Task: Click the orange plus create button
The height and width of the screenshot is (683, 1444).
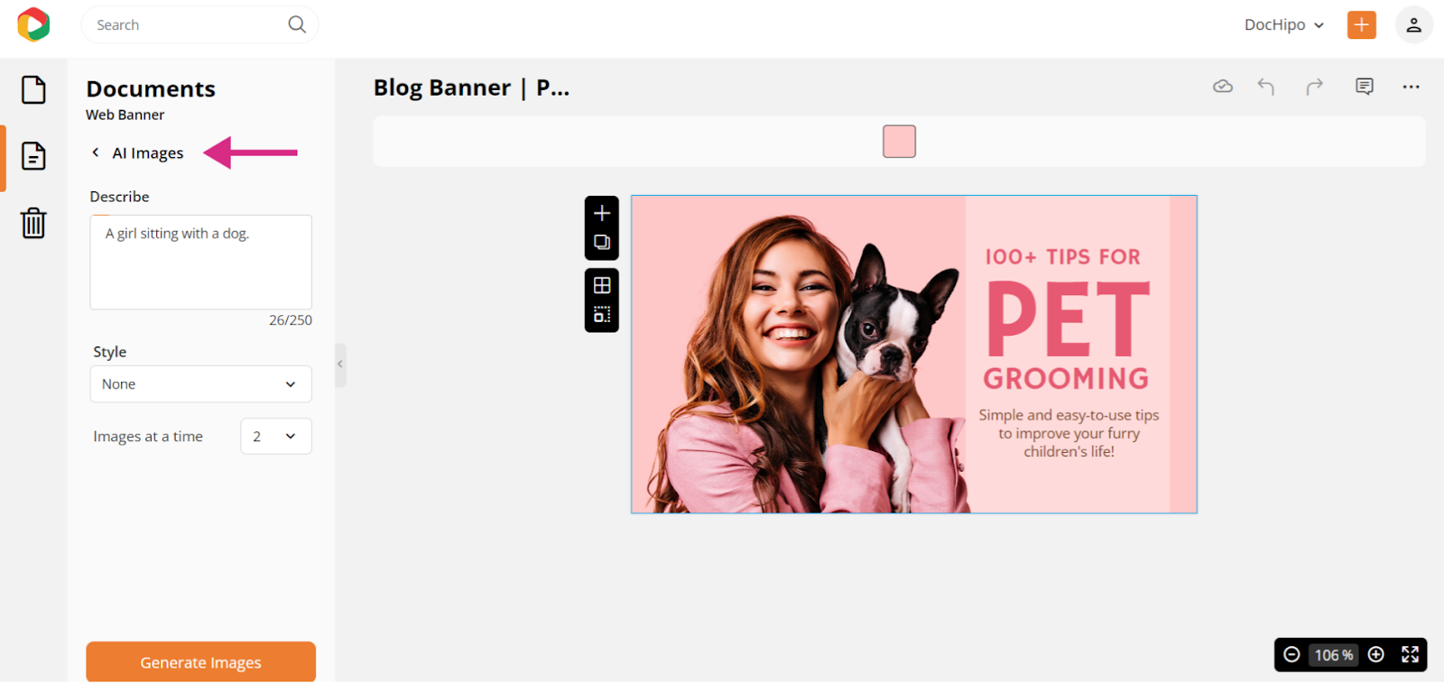Action: point(1361,24)
